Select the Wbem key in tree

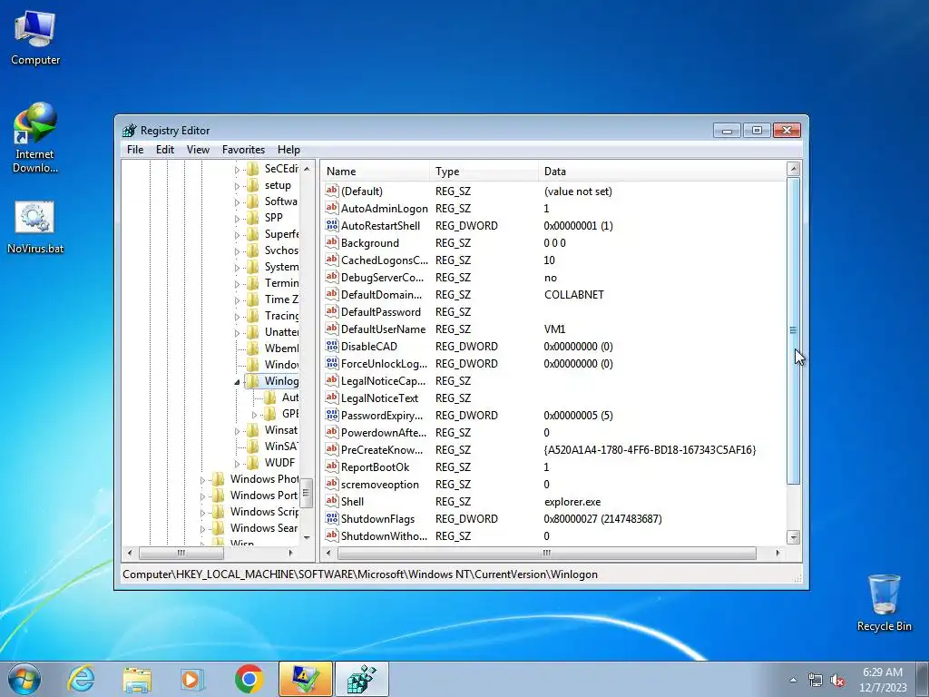pos(281,348)
